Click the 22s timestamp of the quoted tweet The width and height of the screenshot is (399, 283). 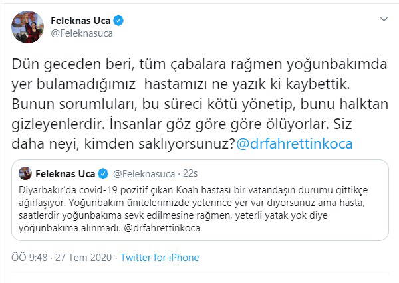(190, 174)
